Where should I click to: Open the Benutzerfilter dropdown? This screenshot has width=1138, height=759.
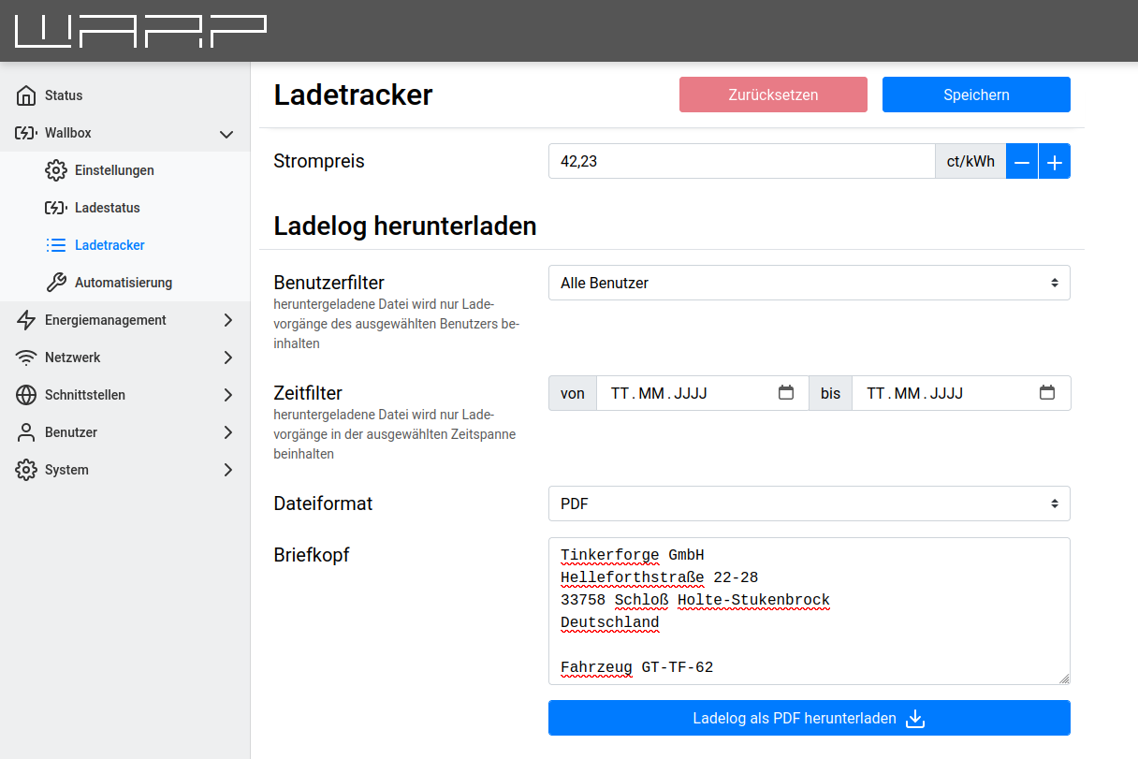[809, 283]
